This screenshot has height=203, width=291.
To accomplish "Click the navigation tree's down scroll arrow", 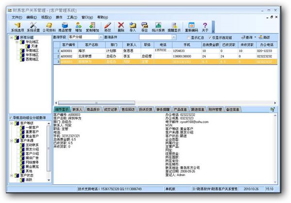I will [49, 180].
